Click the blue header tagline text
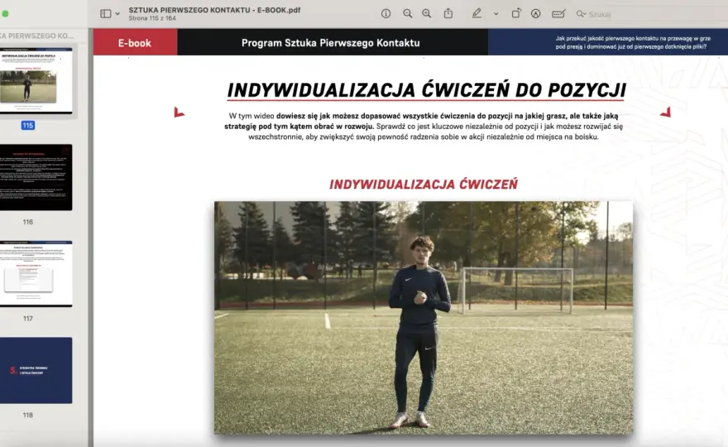 pyautogui.click(x=633, y=42)
